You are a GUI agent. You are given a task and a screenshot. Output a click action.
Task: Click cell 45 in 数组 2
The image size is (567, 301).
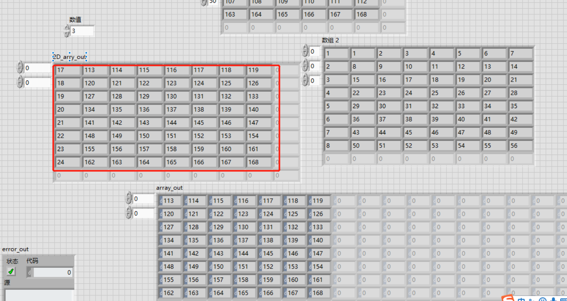coord(415,132)
